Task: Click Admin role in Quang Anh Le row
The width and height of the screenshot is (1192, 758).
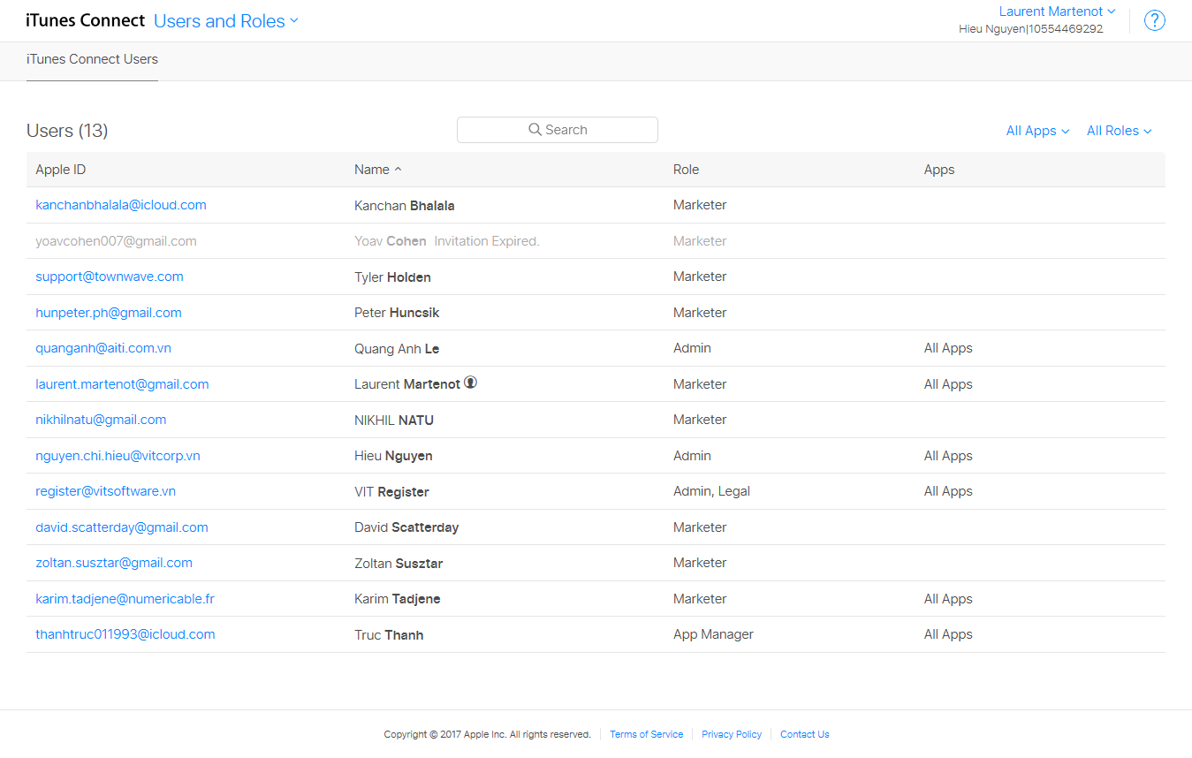Action: tap(692, 348)
